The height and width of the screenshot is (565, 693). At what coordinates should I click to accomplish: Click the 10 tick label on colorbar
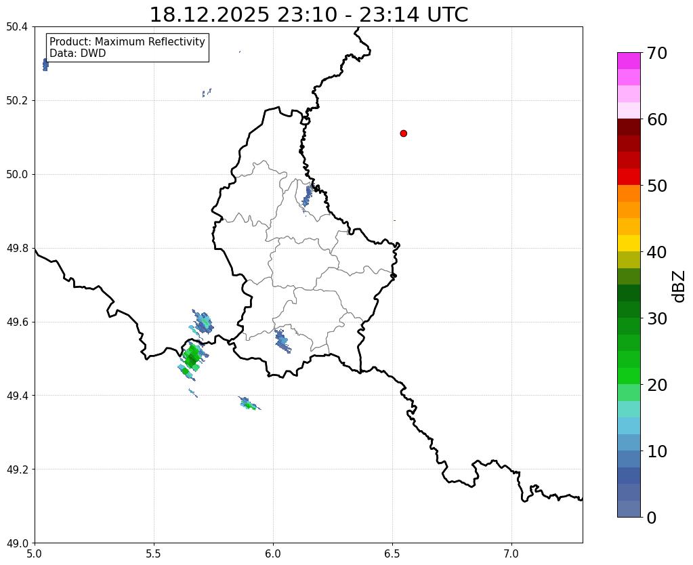tap(657, 451)
